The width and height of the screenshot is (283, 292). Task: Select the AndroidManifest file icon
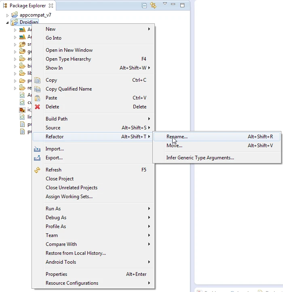tap(22, 95)
